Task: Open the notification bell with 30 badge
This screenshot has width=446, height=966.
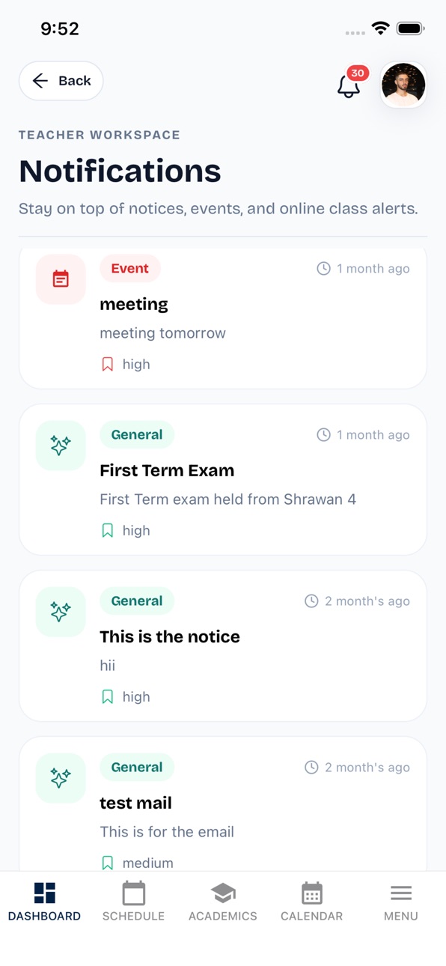Action: coord(349,84)
